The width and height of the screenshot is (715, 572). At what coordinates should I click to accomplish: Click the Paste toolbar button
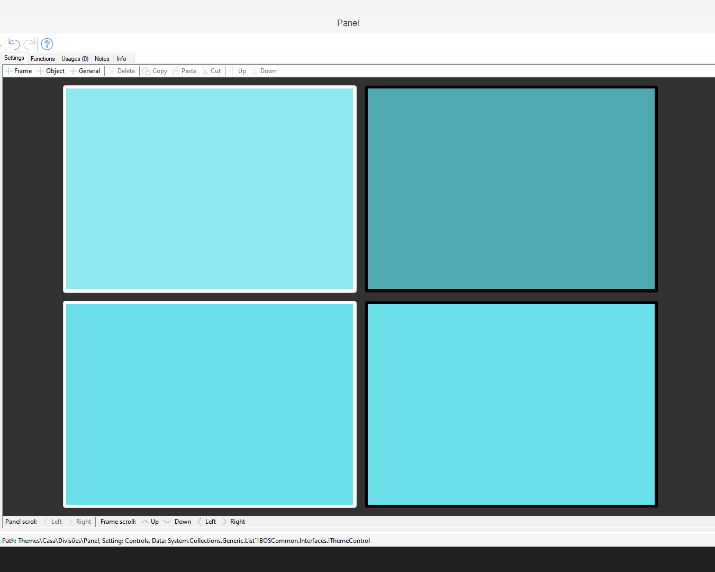[x=184, y=71]
